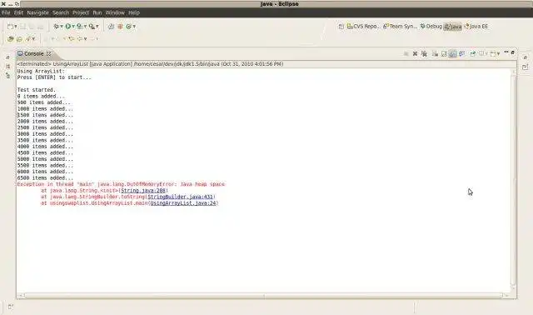Open the UsingArrayList.java:24 stack trace link
Viewport: 533px width, 315px height.
pos(183,203)
